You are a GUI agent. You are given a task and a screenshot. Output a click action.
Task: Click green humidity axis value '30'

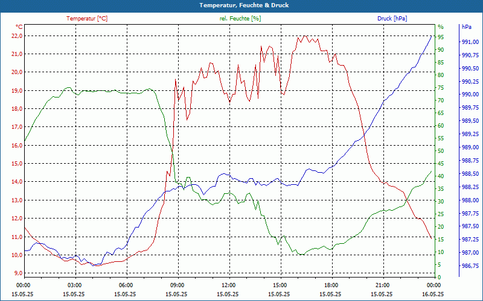tap(441, 202)
